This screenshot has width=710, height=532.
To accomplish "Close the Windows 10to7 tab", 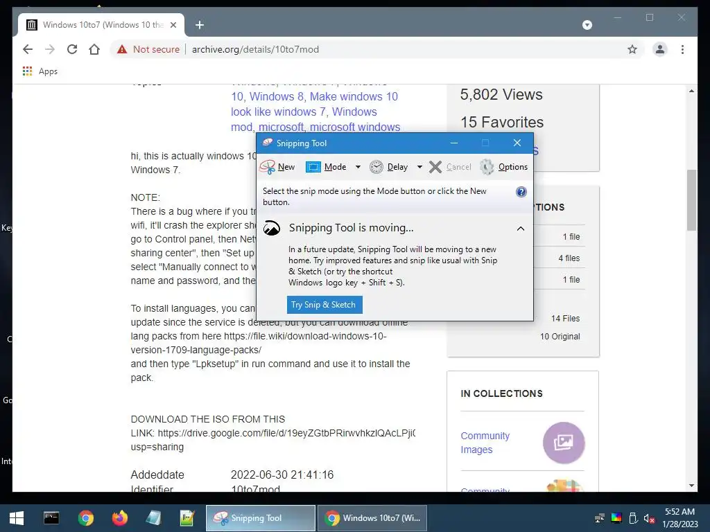I will tap(173, 25).
